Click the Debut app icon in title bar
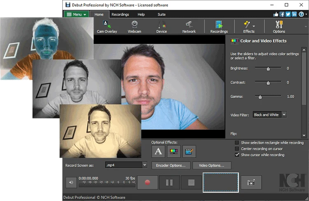 (68, 5)
